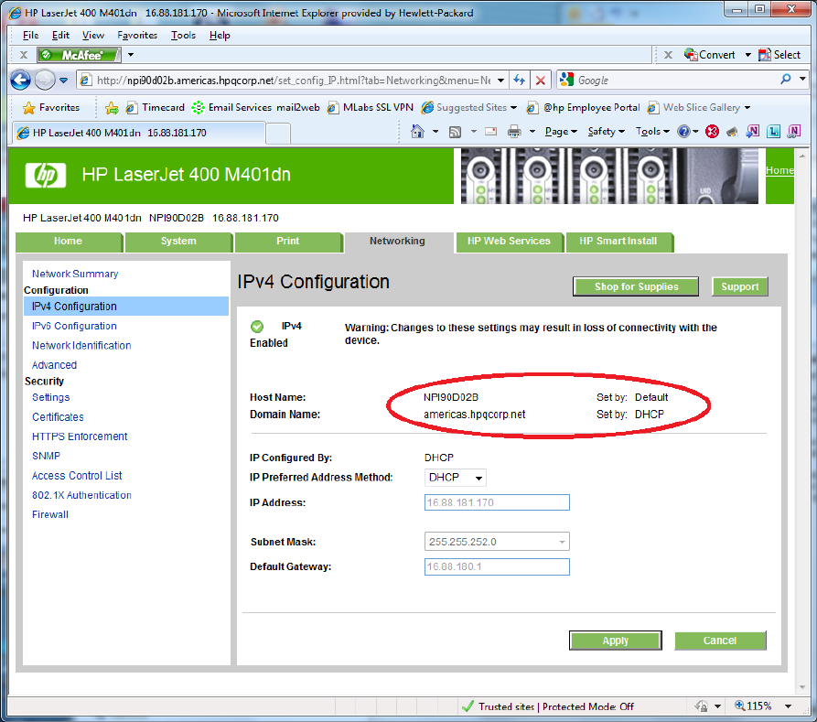Open HTTPS Enforcement sidebar link
Viewport: 817px width, 722px height.
[80, 436]
